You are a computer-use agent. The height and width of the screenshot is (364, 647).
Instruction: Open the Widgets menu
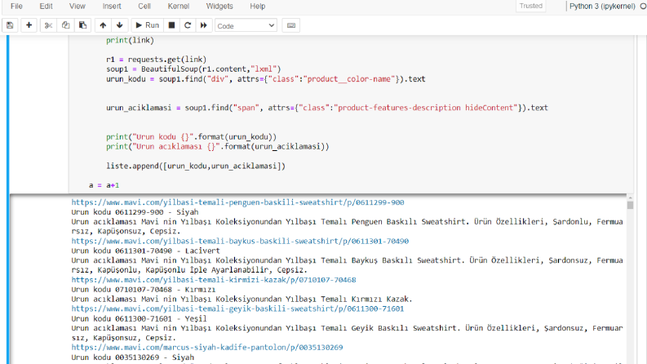point(219,7)
